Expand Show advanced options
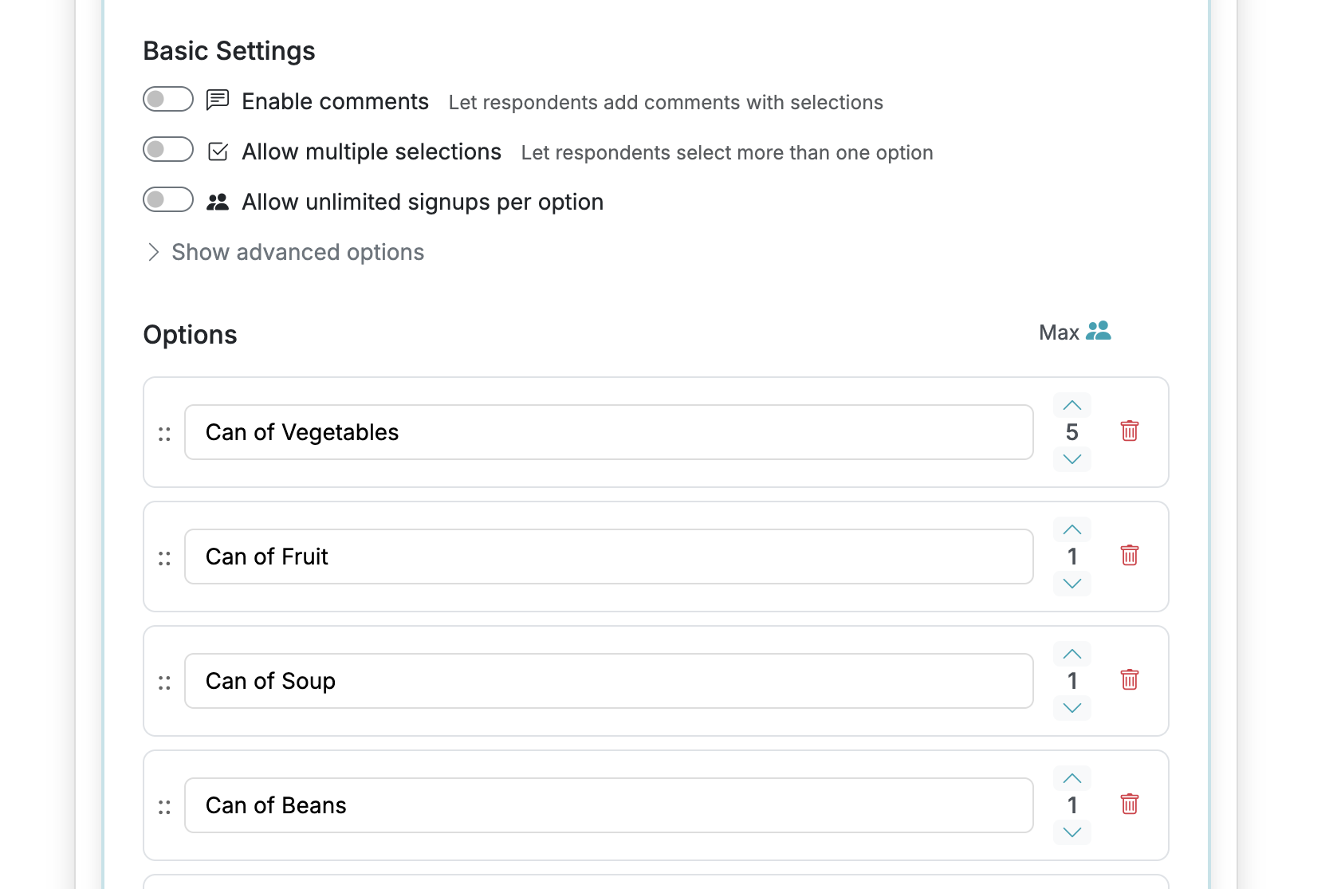The image size is (1333, 889). pyautogui.click(x=297, y=252)
